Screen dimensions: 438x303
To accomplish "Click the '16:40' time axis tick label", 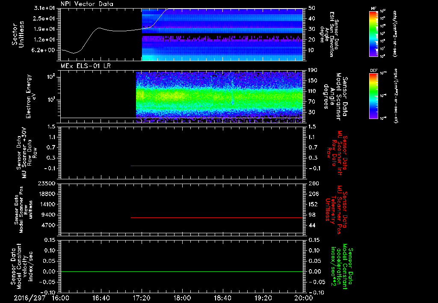I will 101,298.
